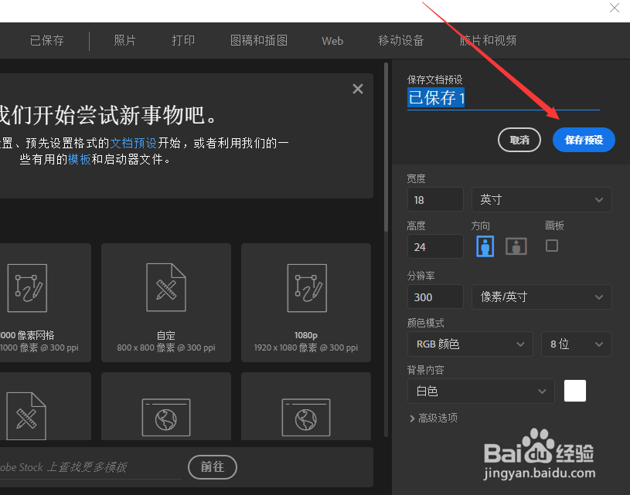Click the 保存预设 button
Screen dimensions: 630x495
click(x=584, y=140)
